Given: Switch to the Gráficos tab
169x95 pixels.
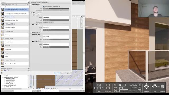Looking at the screenshot, I should point(39,2).
